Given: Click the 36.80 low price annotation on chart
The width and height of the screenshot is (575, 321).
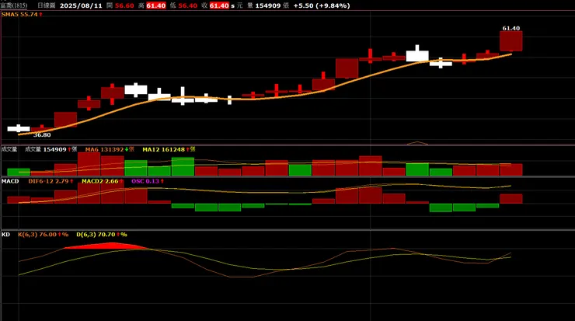Looking at the screenshot, I should (x=42, y=135).
